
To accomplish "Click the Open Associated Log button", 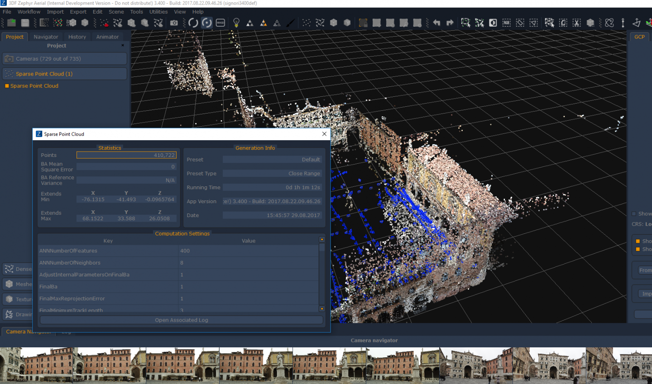I will (x=182, y=320).
